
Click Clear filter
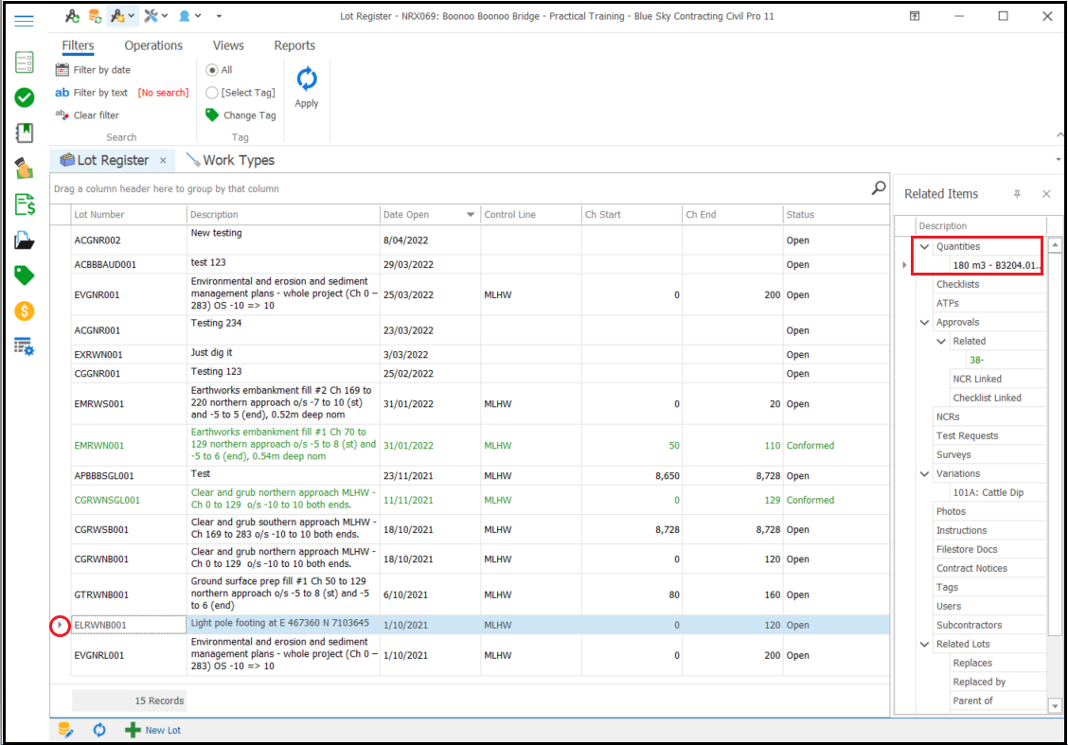[x=87, y=115]
